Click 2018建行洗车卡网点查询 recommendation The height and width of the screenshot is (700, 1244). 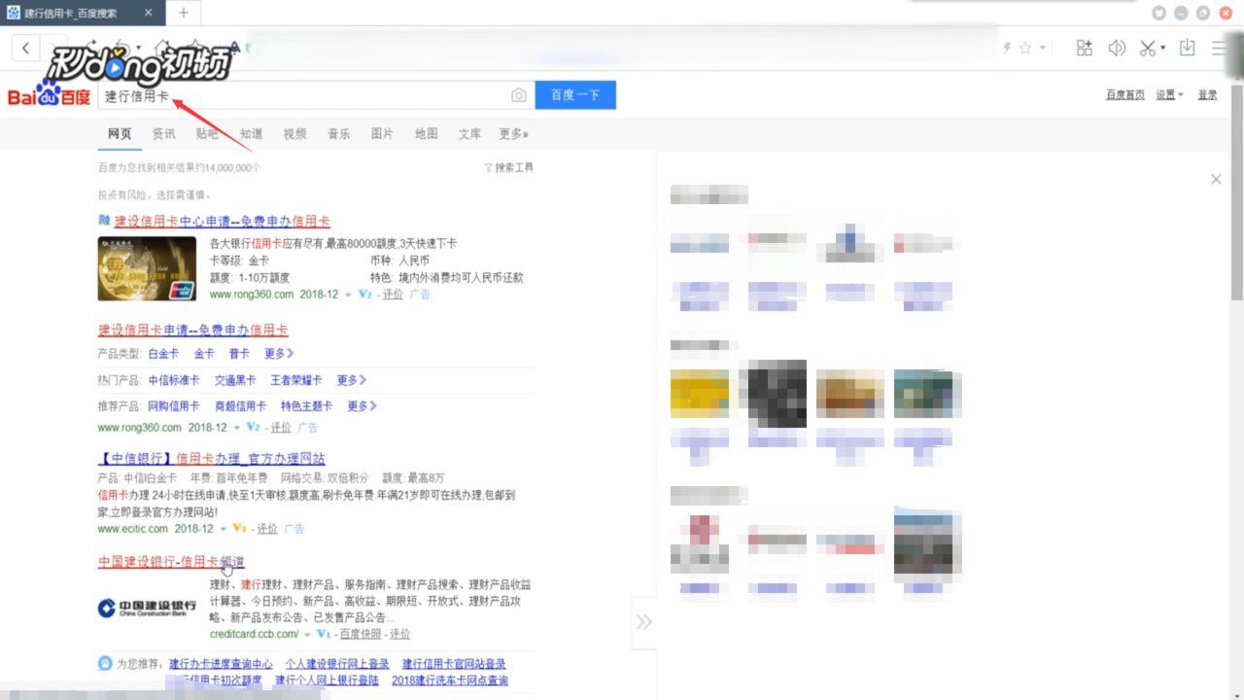[x=450, y=681]
